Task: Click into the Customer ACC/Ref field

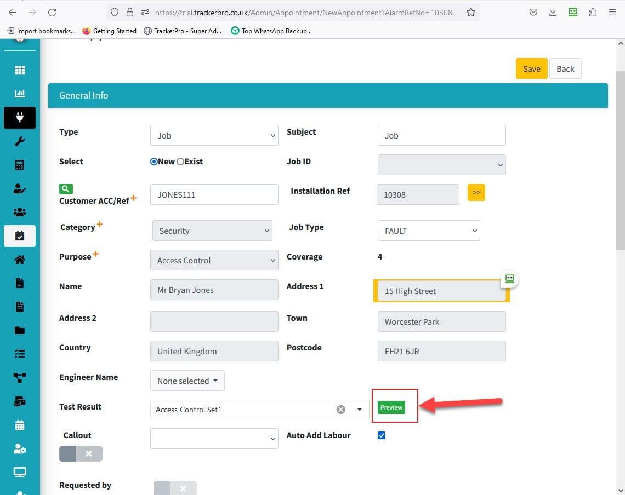Action: coord(214,194)
